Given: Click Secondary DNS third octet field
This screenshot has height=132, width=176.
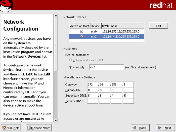Looking at the screenshot, I should pyautogui.click(x=116, y=95).
